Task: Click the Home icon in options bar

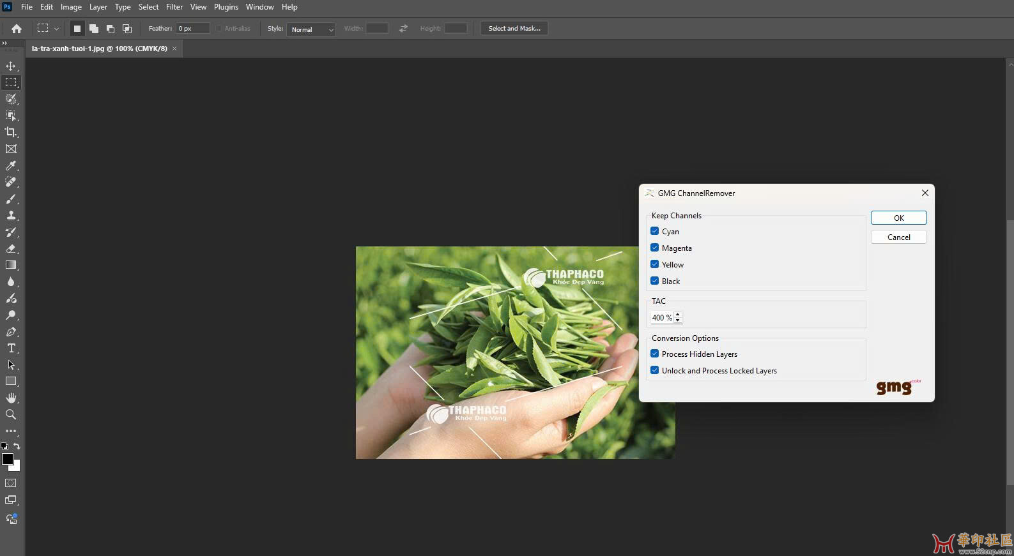Action: (17, 28)
